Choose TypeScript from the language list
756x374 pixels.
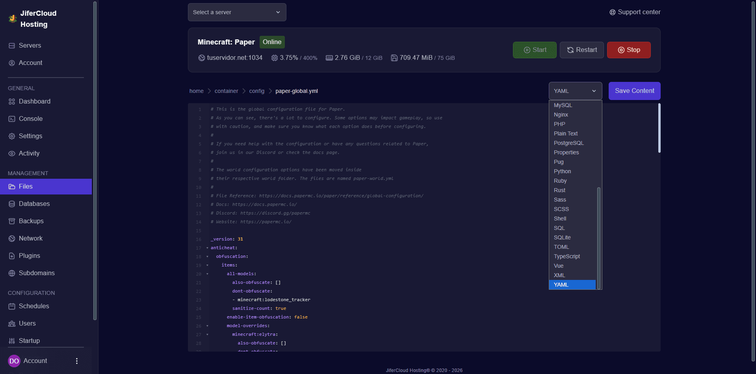(x=572, y=256)
